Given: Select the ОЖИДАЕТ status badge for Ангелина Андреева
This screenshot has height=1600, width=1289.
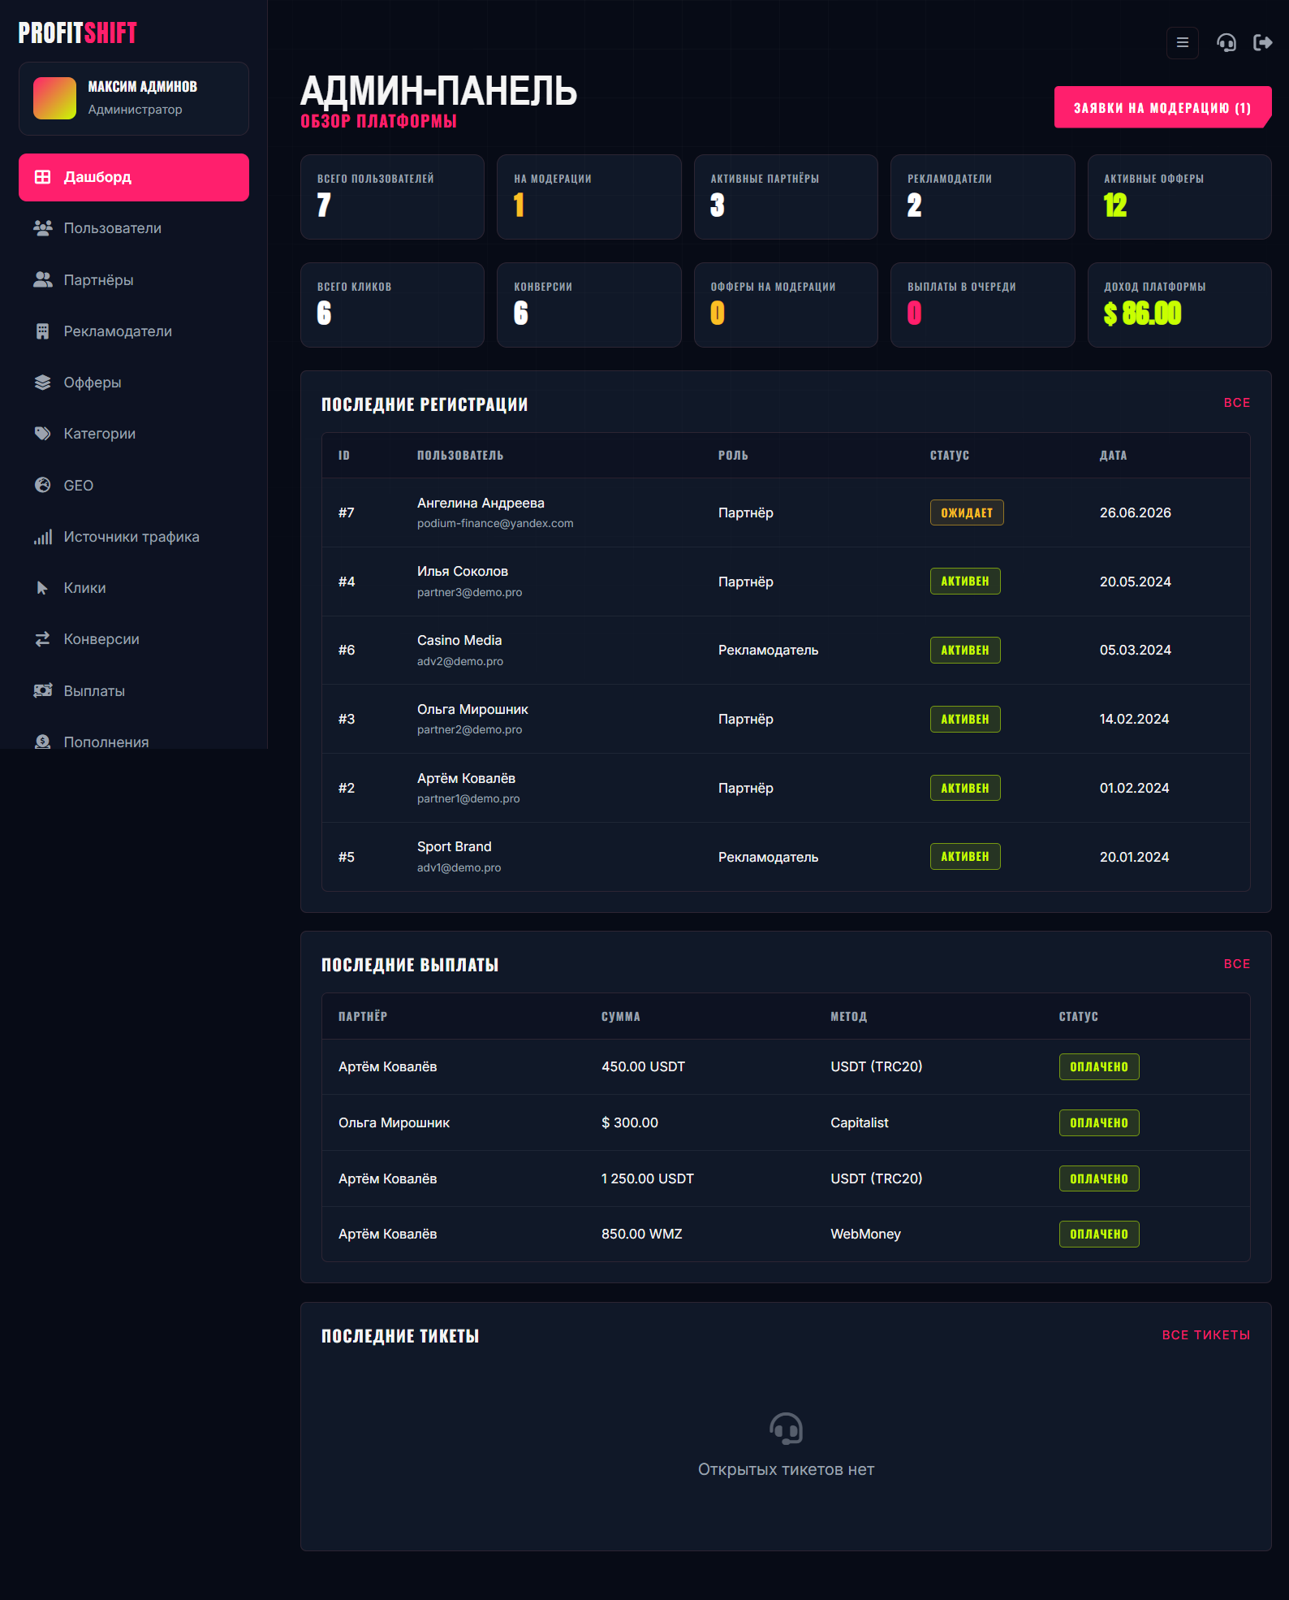Looking at the screenshot, I should coord(967,512).
